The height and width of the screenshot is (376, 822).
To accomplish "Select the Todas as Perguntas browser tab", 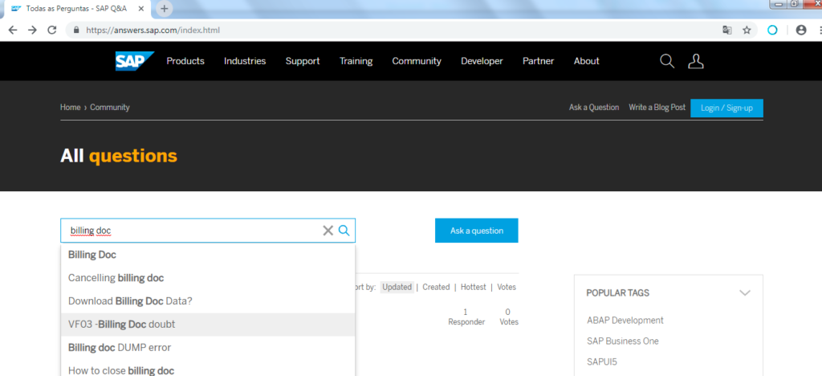I will (76, 9).
